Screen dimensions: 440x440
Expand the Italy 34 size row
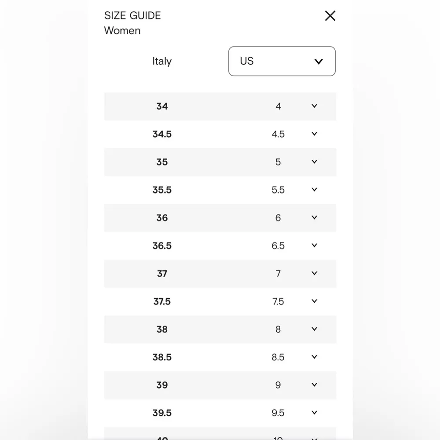(314, 106)
